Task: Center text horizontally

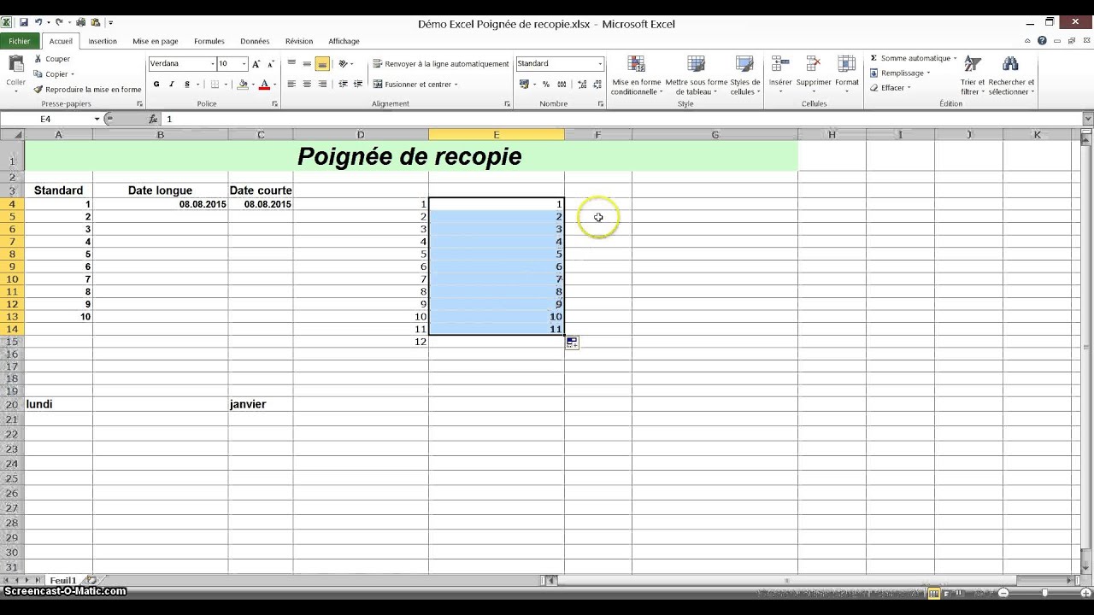Action: click(x=307, y=84)
